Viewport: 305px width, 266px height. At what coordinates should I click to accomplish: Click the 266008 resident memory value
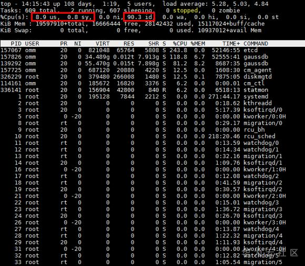pos(124,77)
